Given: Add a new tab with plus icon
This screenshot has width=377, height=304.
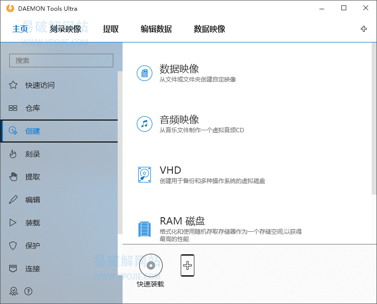Looking at the screenshot, I should point(363,29).
